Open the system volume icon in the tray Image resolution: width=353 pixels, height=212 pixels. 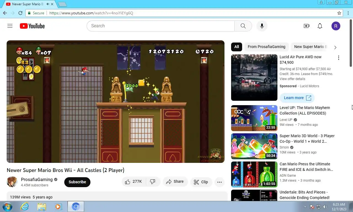coord(325,207)
